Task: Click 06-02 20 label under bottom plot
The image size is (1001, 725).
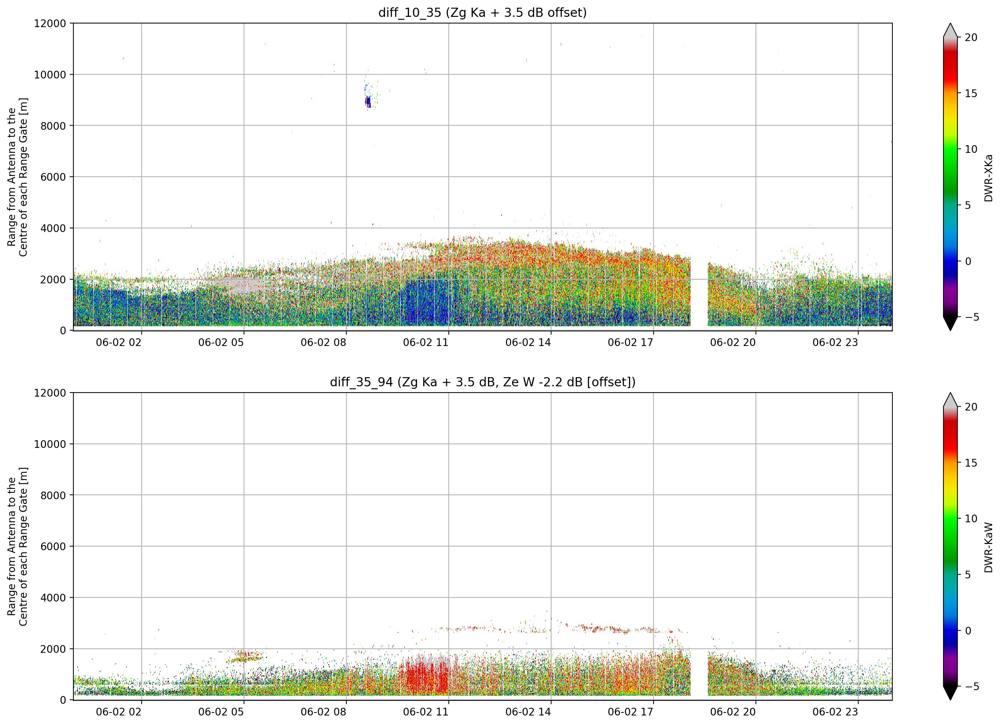Action: pyautogui.click(x=733, y=712)
